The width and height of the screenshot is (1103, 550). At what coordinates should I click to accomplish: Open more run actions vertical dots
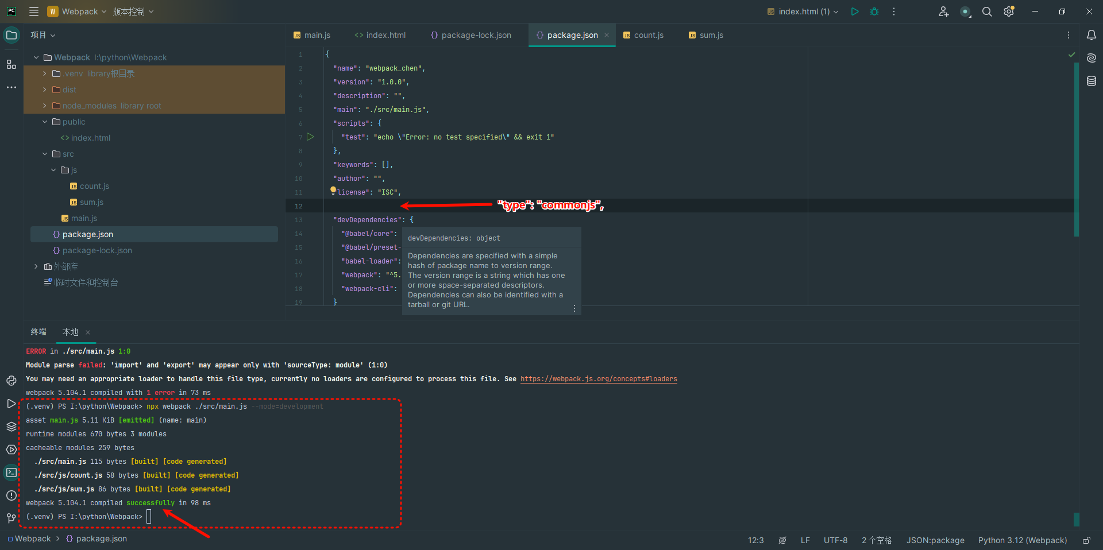(894, 11)
